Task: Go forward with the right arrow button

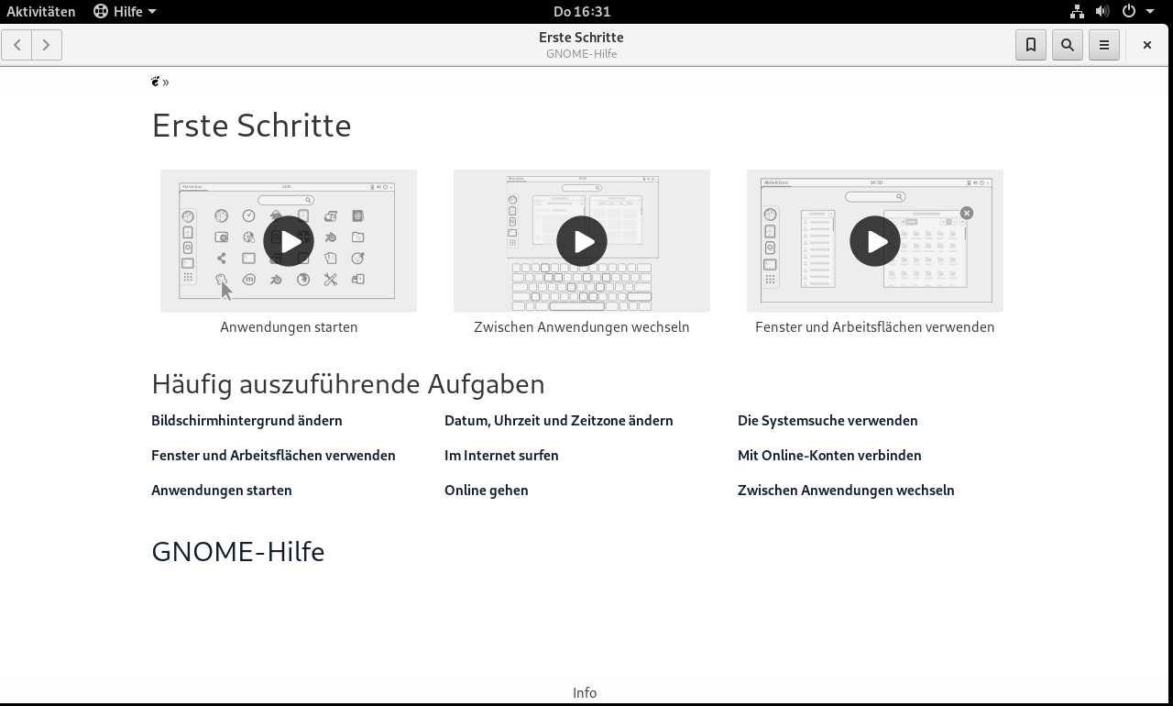Action: [47, 45]
